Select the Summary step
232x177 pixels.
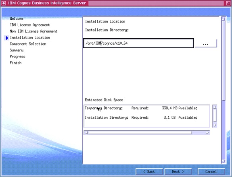tap(17, 50)
